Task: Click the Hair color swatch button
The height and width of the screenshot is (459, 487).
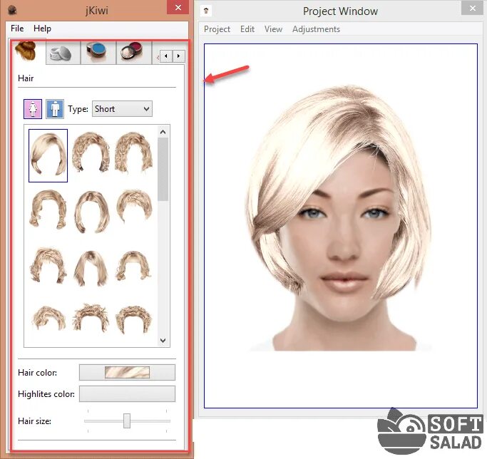Action: point(127,372)
